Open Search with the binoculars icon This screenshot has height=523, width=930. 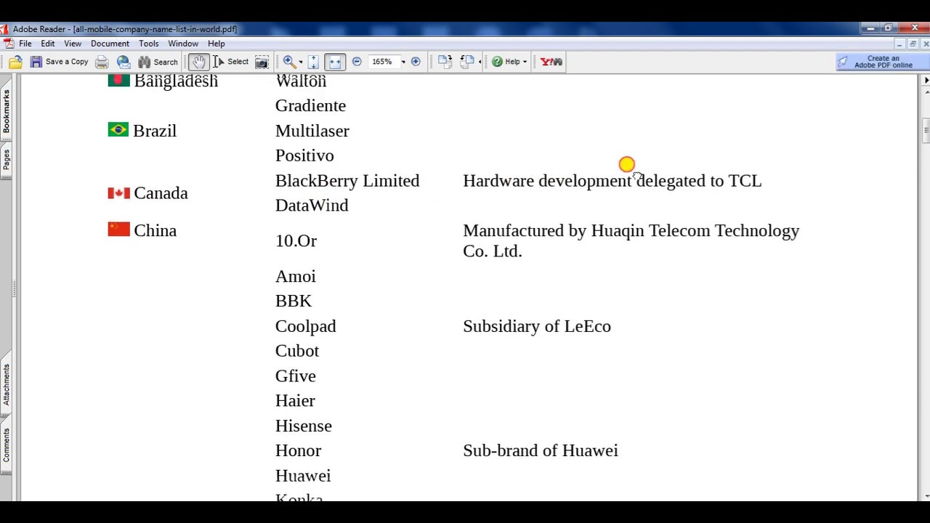pyautogui.click(x=158, y=62)
